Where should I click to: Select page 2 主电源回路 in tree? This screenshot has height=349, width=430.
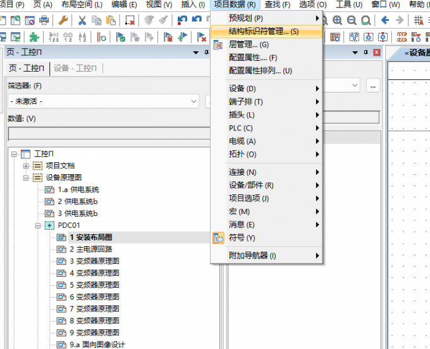(91, 250)
